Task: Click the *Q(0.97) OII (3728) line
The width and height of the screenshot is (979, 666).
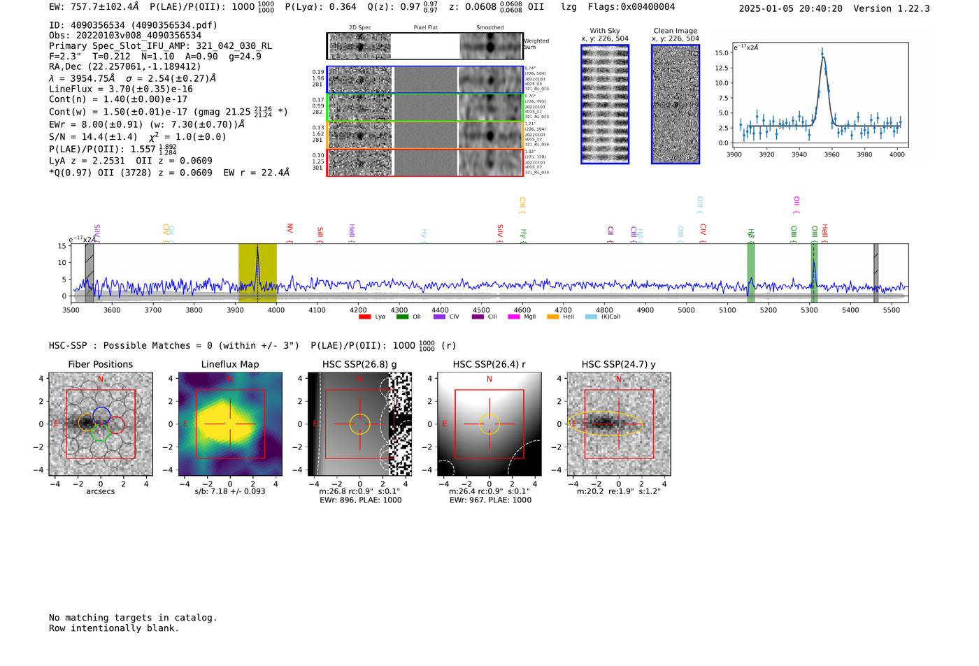Action: point(169,173)
